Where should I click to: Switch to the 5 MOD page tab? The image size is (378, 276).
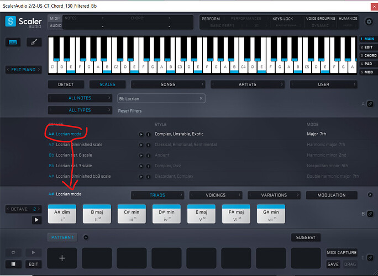[369, 72]
